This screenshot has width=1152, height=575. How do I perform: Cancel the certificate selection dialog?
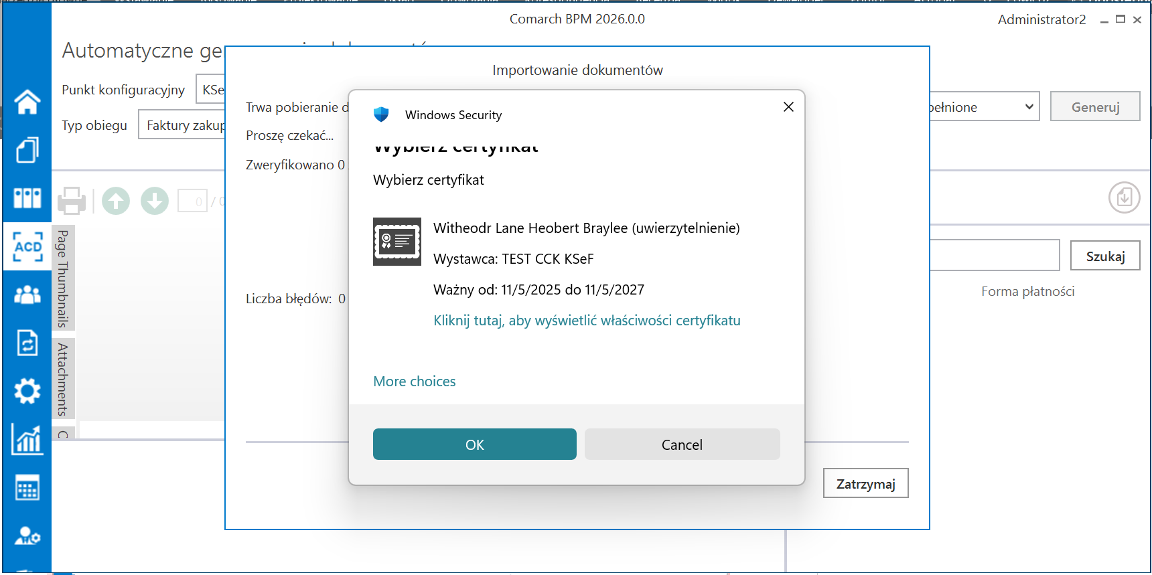pyautogui.click(x=682, y=444)
